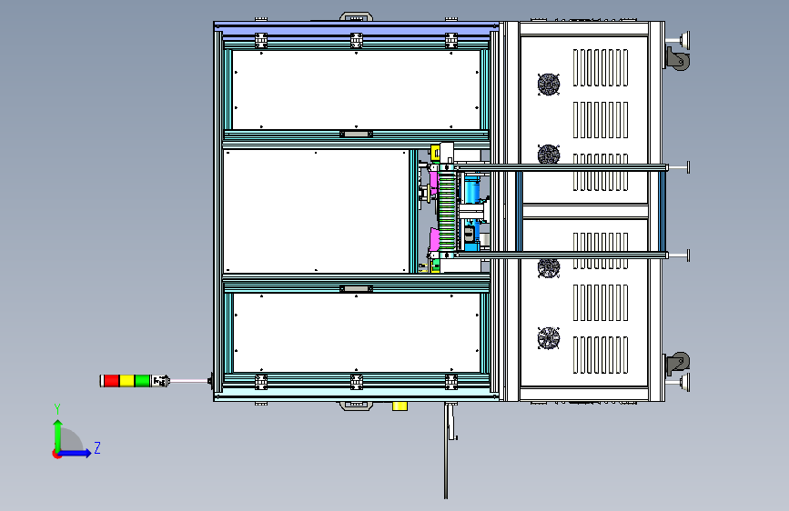Click the blue Z axis arrow of the triad
The height and width of the screenshot is (511, 789).
pyautogui.click(x=76, y=453)
